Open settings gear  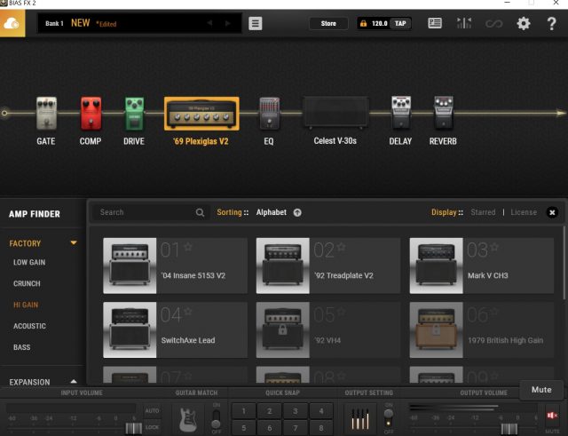click(x=523, y=24)
